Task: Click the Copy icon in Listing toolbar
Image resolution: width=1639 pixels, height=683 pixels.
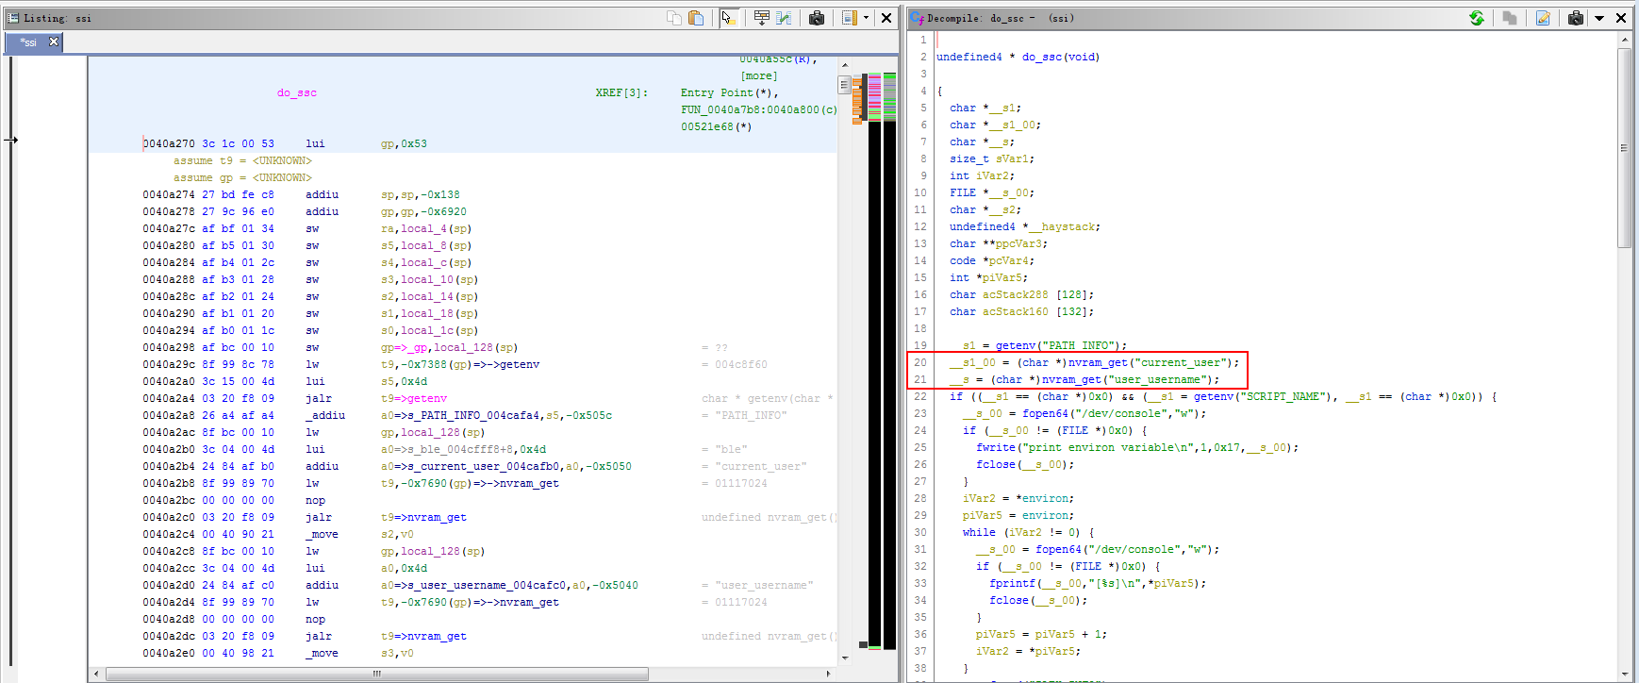Action: pyautogui.click(x=673, y=18)
